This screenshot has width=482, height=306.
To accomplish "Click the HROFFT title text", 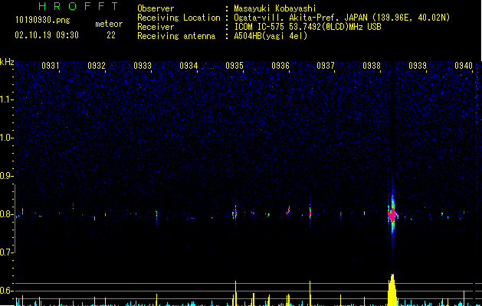I will pyautogui.click(x=79, y=6).
